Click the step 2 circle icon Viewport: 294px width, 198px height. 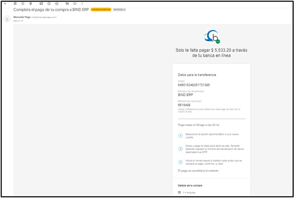pos(180,149)
